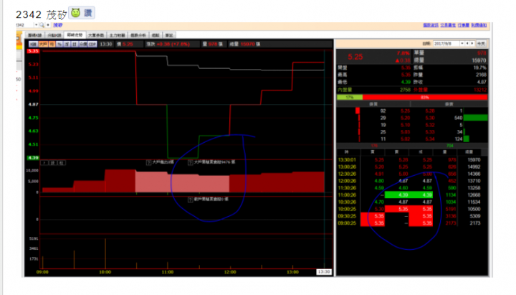This screenshot has width=516, height=295.
Task: Open the 追蹤 tab
Action: tap(156, 35)
